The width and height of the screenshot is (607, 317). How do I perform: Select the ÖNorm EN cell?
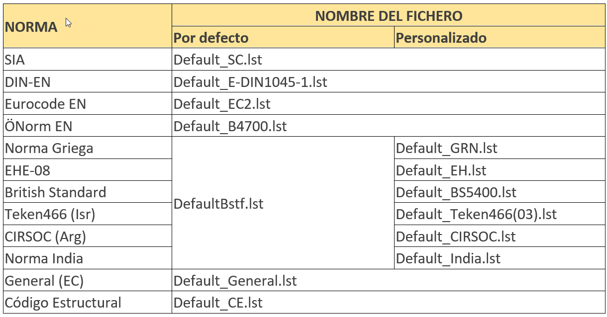click(x=38, y=126)
